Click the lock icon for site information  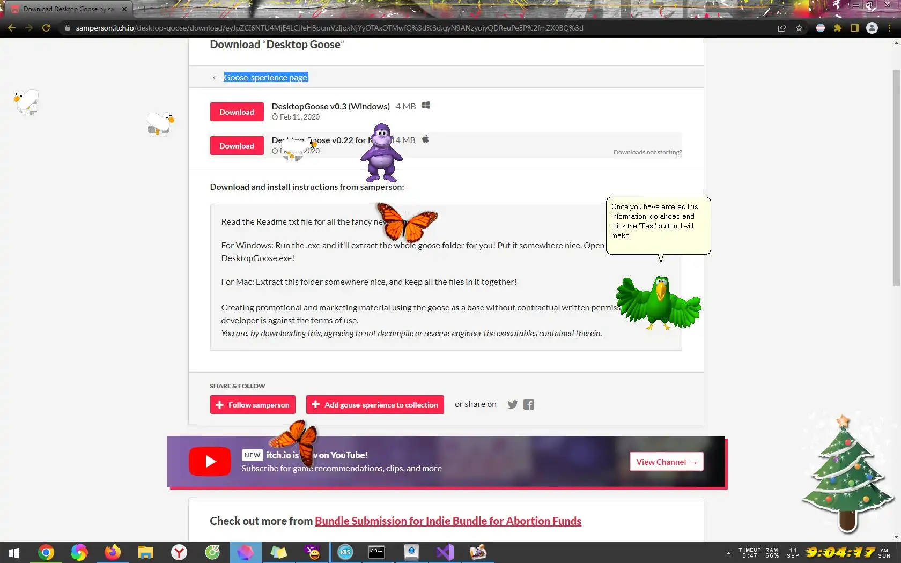point(67,28)
